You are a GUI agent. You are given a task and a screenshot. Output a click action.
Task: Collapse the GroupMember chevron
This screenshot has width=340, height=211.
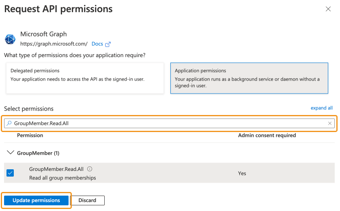[11, 153]
